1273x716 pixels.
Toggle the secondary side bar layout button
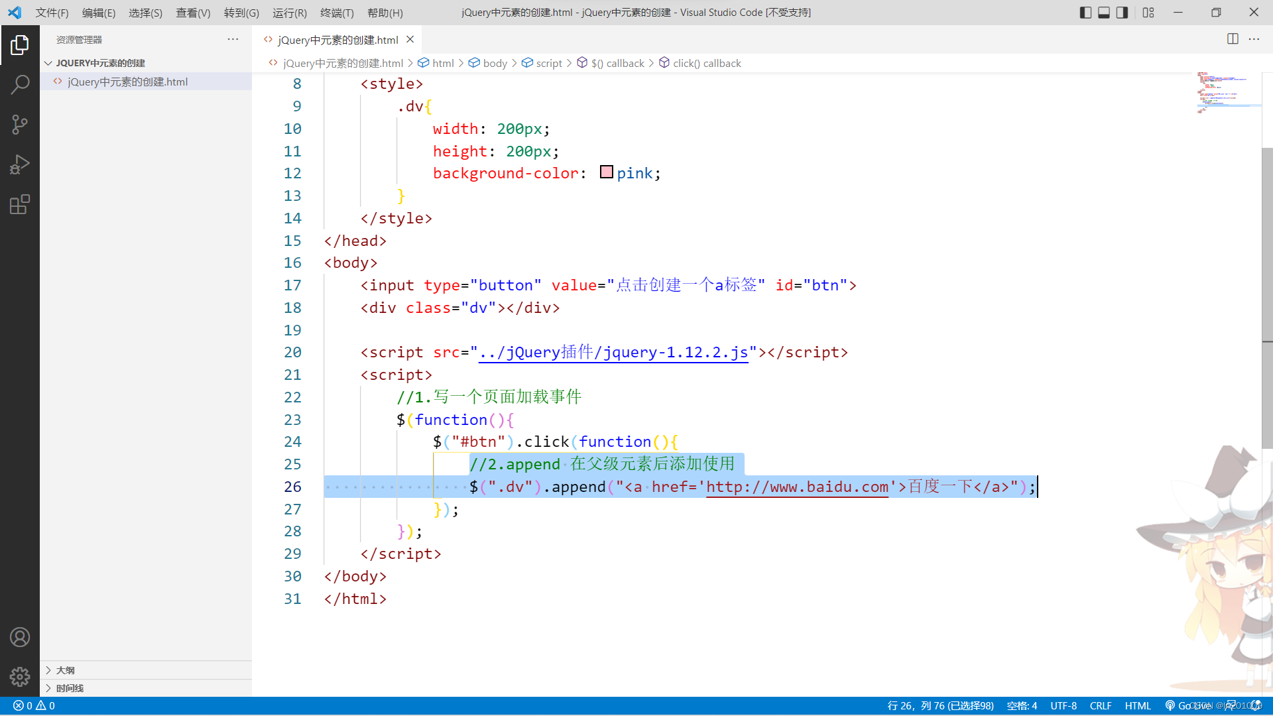(x=1122, y=13)
